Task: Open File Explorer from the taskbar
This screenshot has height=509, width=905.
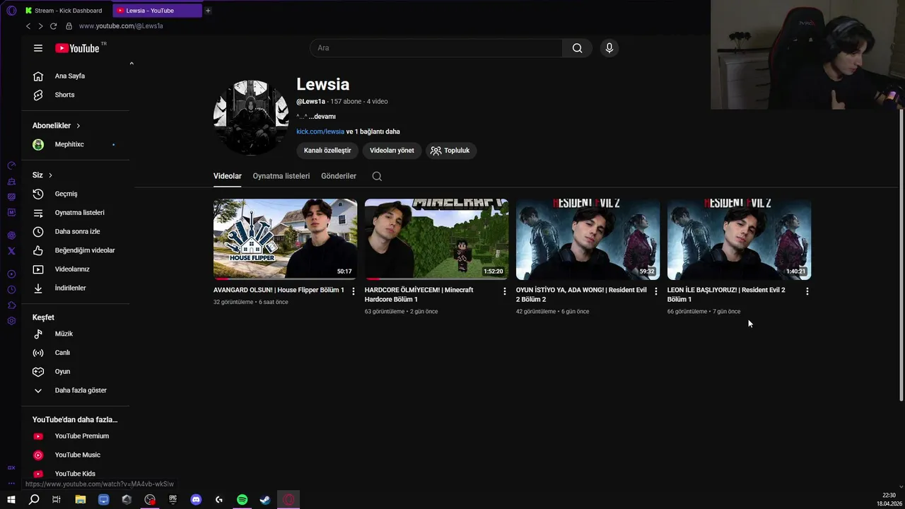Action: click(x=81, y=500)
